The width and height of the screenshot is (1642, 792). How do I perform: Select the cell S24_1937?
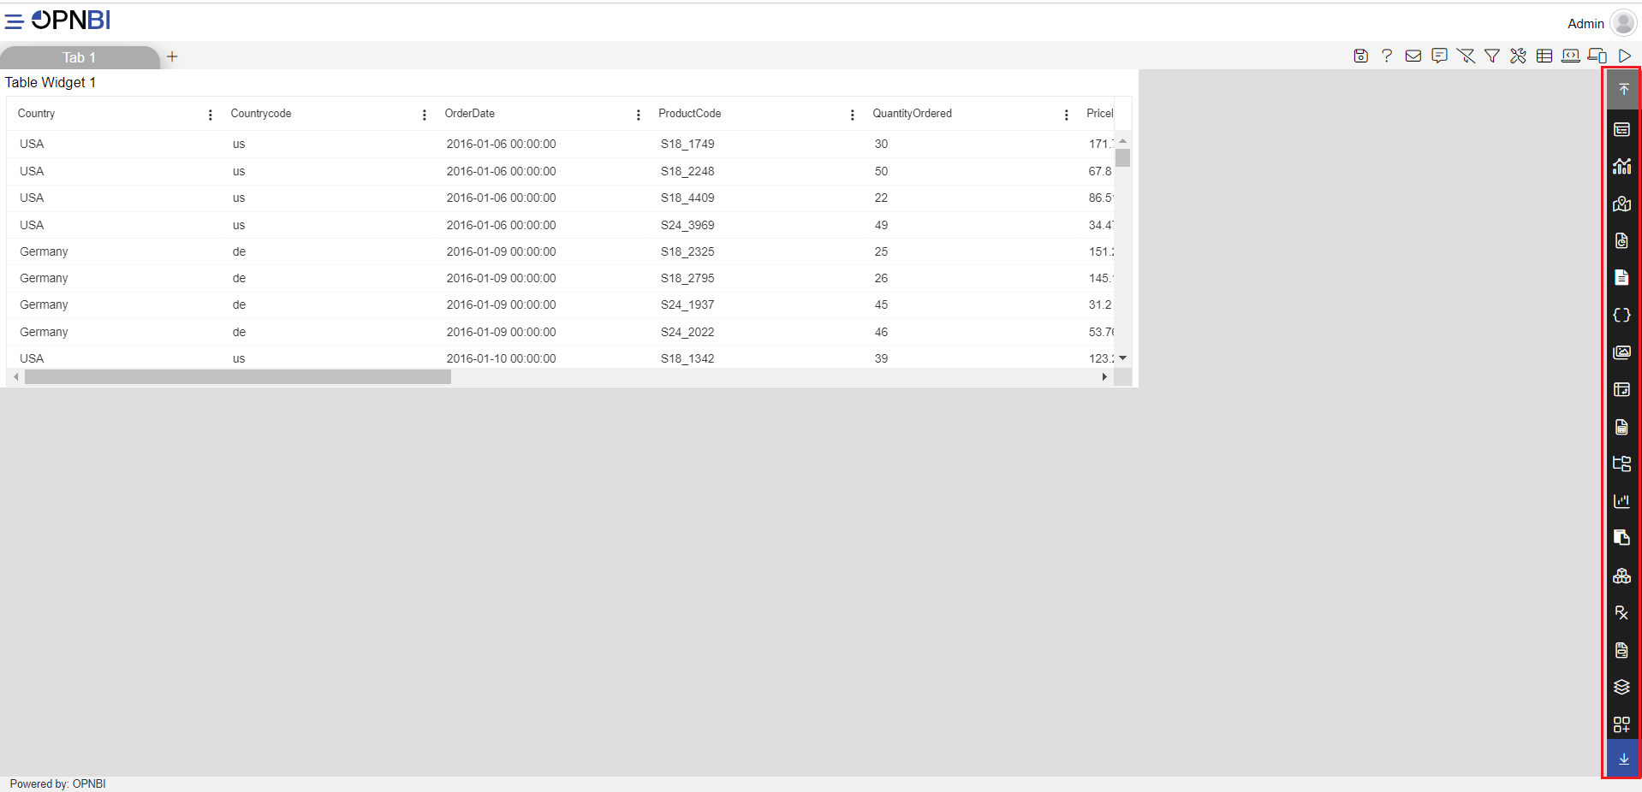687,304
